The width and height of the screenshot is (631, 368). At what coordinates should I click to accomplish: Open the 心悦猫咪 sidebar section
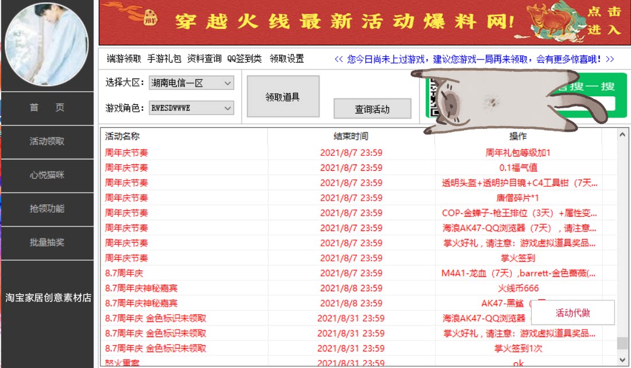tap(48, 175)
